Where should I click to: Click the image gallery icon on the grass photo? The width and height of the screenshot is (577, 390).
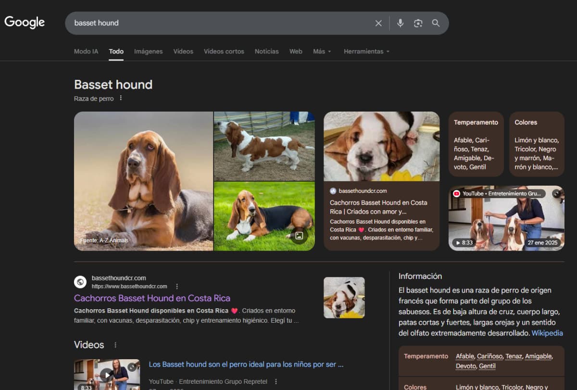(x=299, y=236)
